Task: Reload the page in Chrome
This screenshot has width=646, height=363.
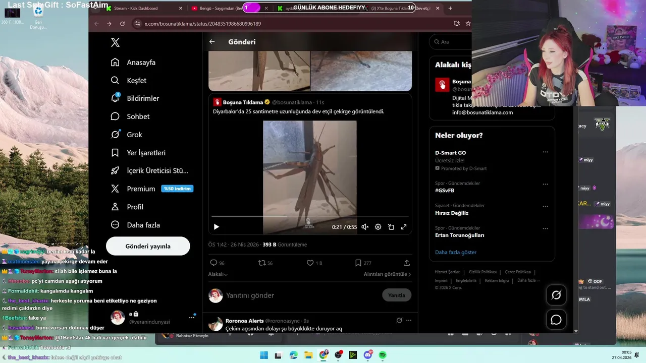Action: coord(122,24)
